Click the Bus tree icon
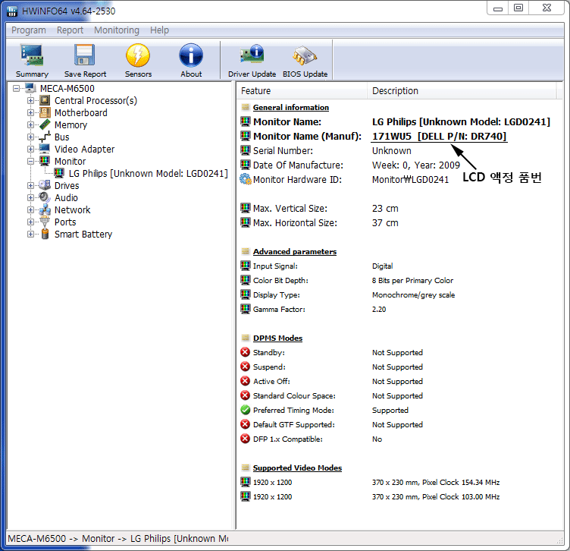This screenshot has height=551, width=570. 45,137
